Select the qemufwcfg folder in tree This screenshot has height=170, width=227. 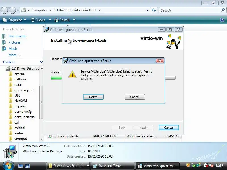click(x=23, y=112)
